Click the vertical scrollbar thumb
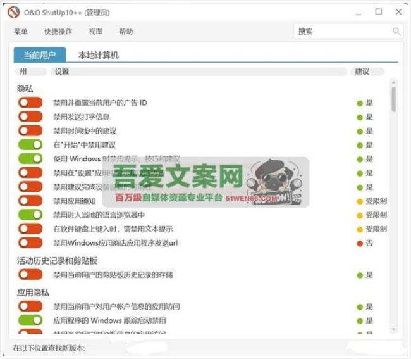The height and width of the screenshot is (359, 411). (393, 100)
